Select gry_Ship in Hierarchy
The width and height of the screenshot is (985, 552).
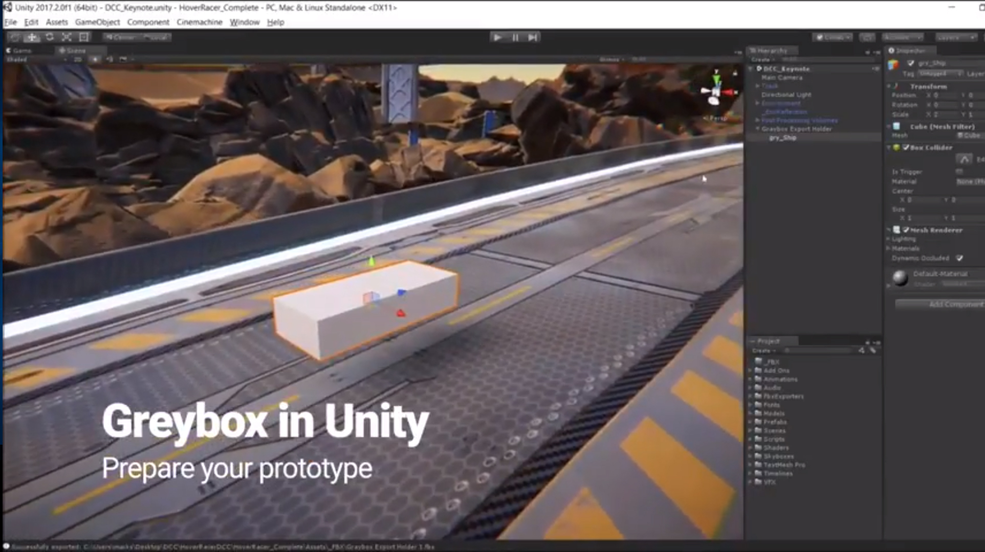coord(782,138)
